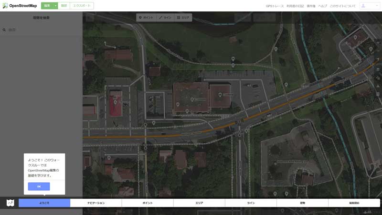
Task: Click the 検索 feature search field
Action: (43, 29)
